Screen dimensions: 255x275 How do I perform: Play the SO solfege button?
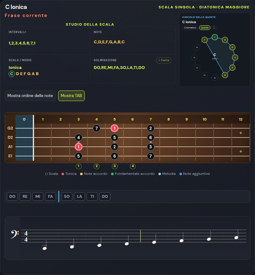point(67,197)
